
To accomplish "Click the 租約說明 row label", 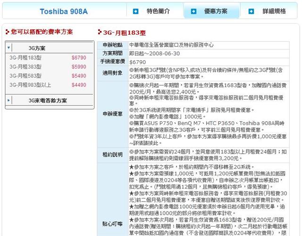I will tap(112, 155).
